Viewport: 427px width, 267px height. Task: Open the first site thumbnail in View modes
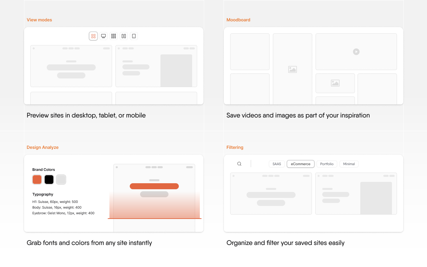point(71,66)
